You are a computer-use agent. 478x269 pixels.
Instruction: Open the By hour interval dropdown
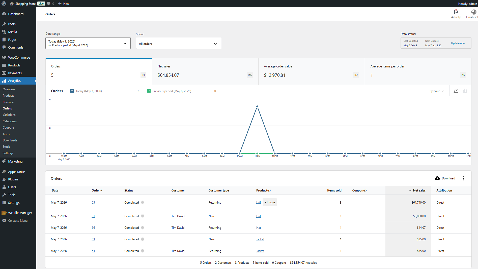coord(437,91)
